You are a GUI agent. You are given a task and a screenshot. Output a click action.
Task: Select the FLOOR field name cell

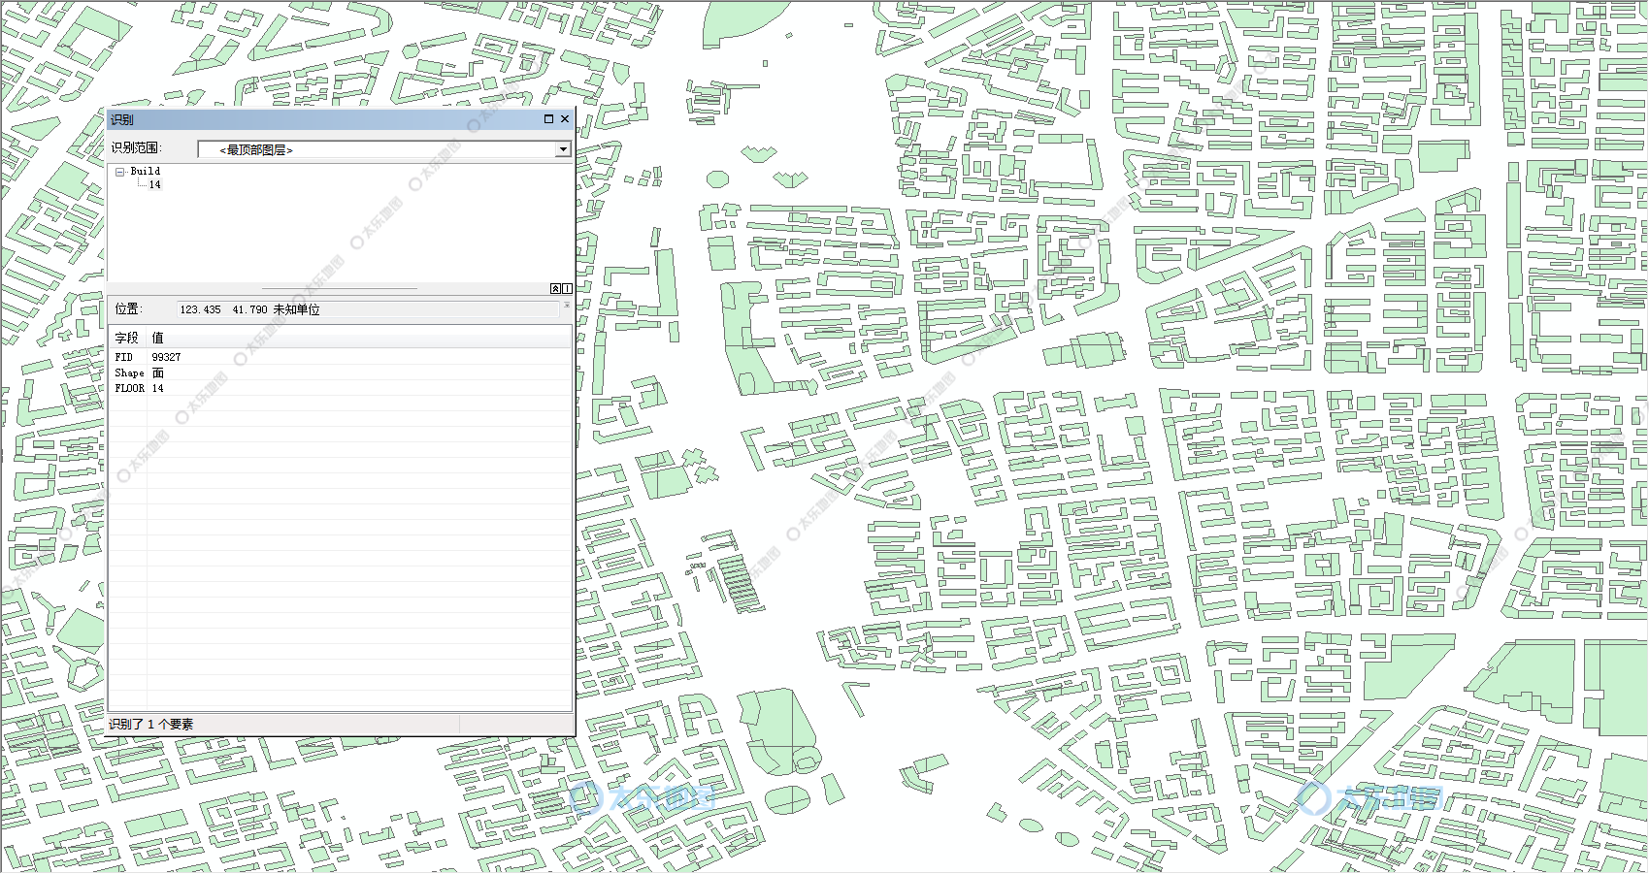129,388
